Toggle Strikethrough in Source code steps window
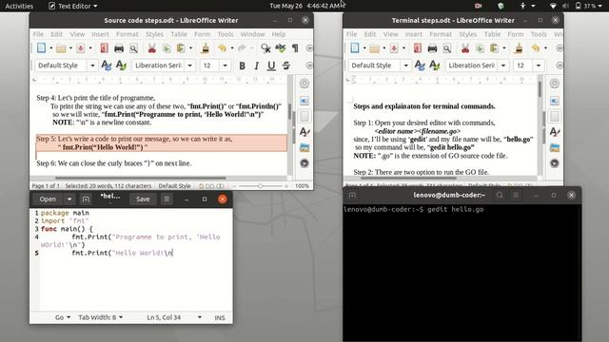 (286, 66)
